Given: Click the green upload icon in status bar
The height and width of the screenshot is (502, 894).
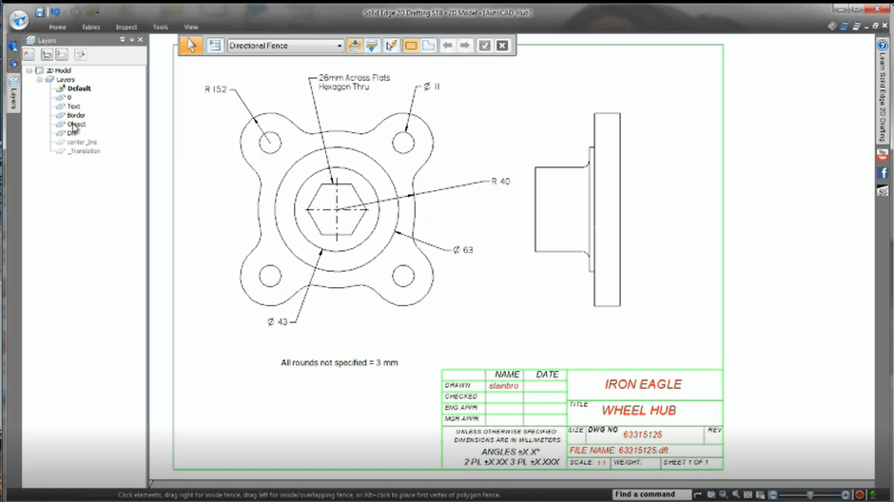Looking at the screenshot, I should (x=873, y=494).
